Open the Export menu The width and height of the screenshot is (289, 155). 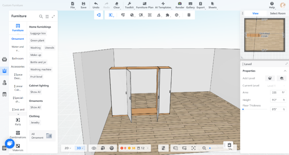pos(201,5)
